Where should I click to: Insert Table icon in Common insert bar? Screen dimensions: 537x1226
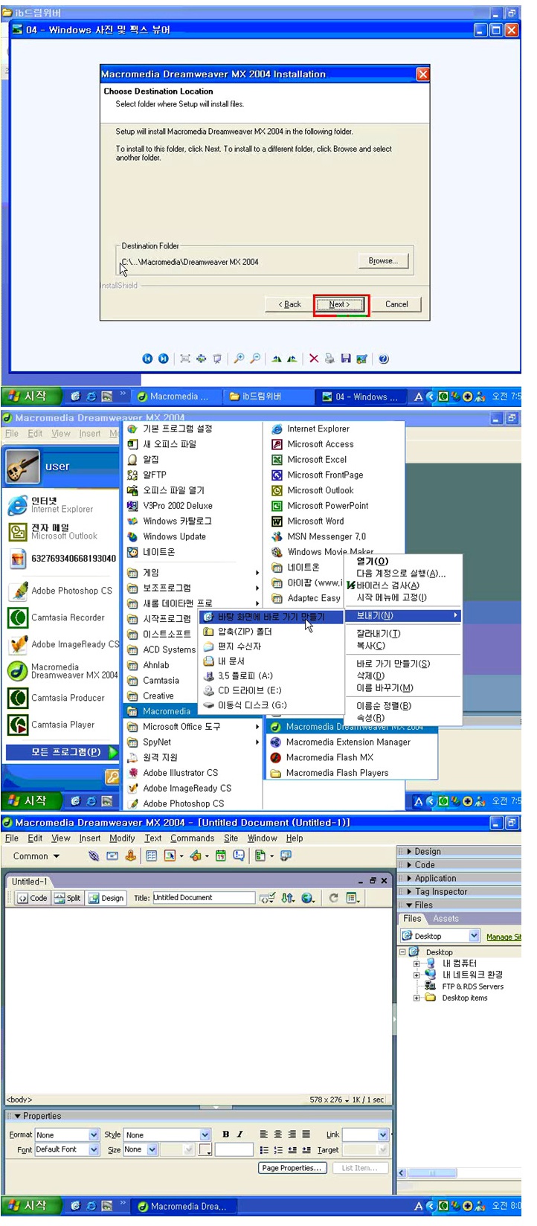coord(152,856)
